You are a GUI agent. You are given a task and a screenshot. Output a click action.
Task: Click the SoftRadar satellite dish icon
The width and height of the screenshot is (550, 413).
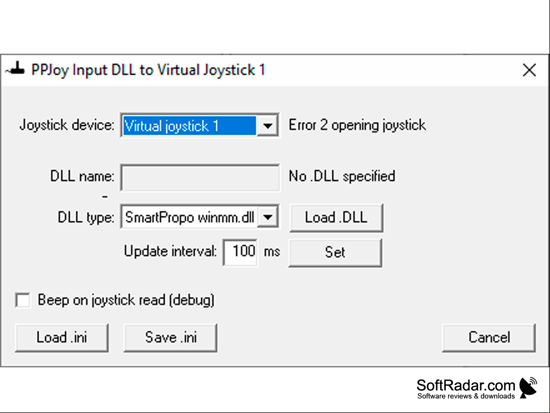point(528,388)
